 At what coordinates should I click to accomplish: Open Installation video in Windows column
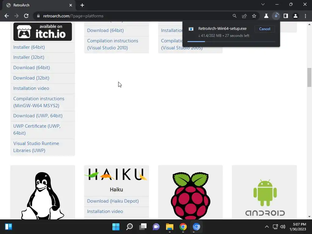pos(31,88)
